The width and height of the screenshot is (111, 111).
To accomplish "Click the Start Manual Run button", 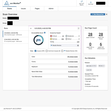I will pos(98,14).
